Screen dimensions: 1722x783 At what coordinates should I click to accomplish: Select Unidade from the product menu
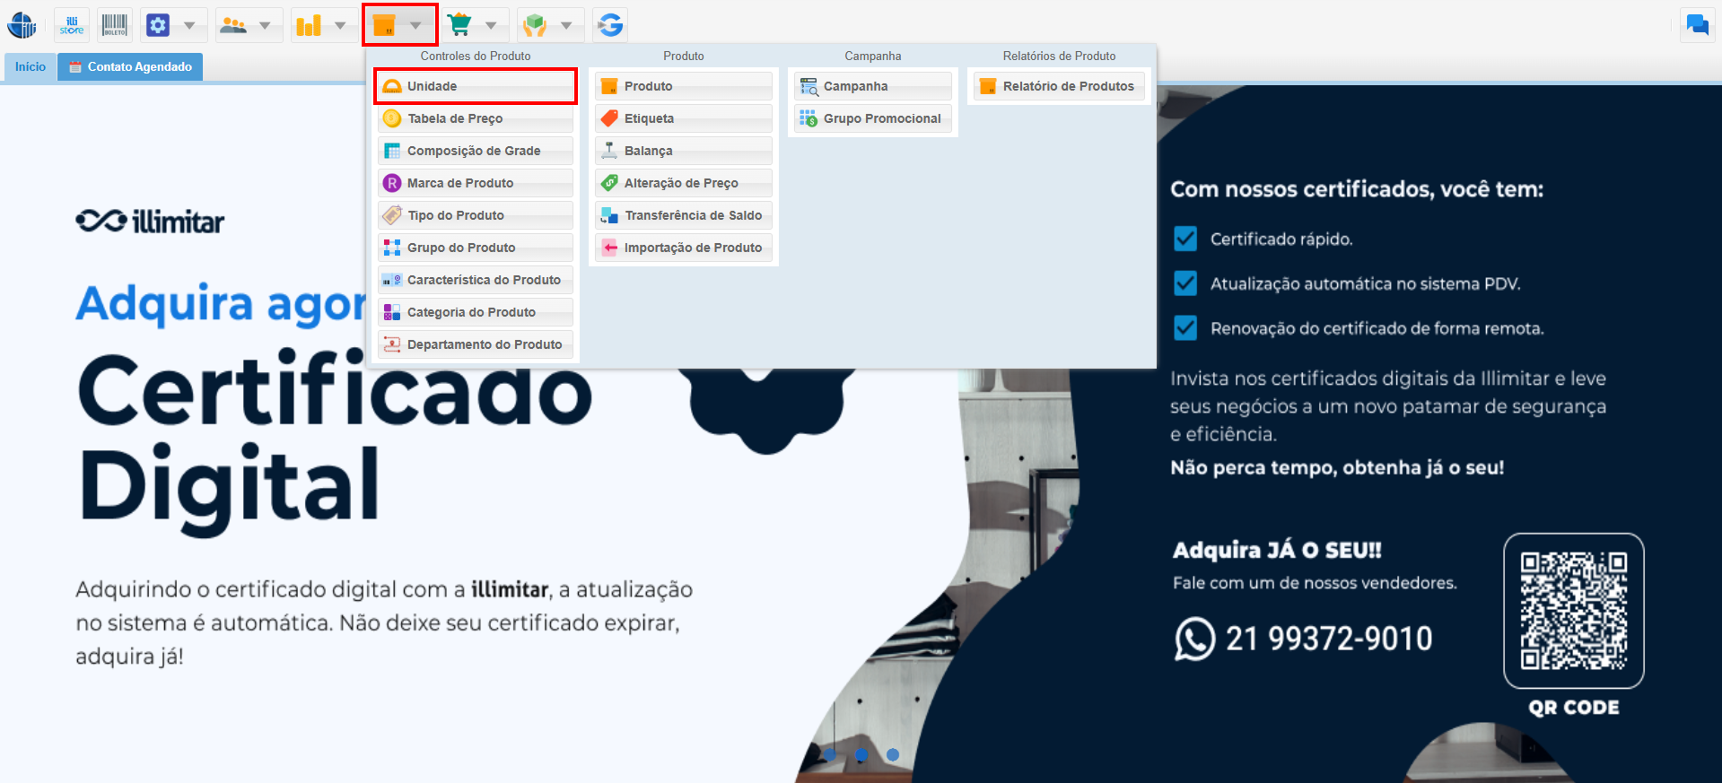click(x=476, y=86)
